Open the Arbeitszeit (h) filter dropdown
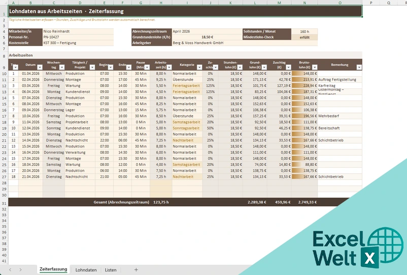Viewport: 407px width, 275px height. (169, 67)
